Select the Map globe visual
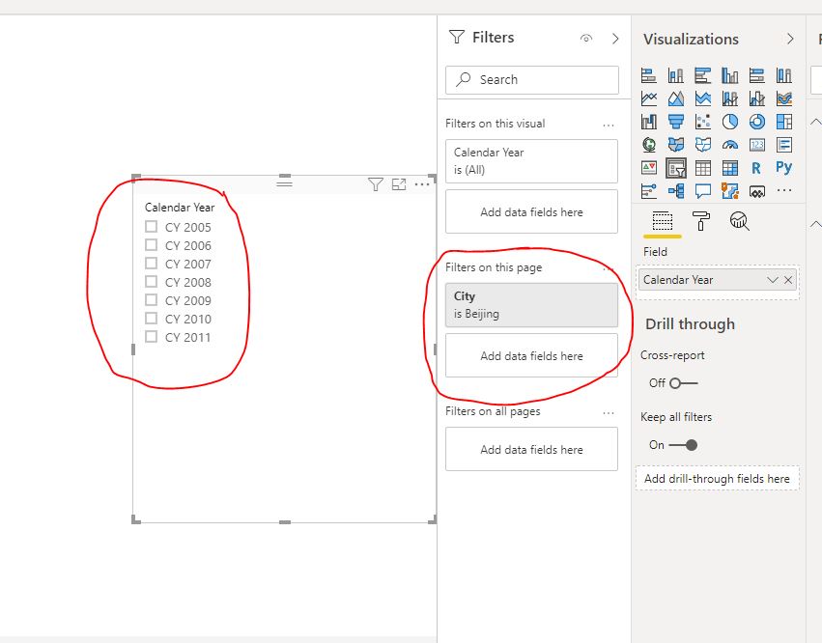Image resolution: width=822 pixels, height=643 pixels. tap(648, 145)
